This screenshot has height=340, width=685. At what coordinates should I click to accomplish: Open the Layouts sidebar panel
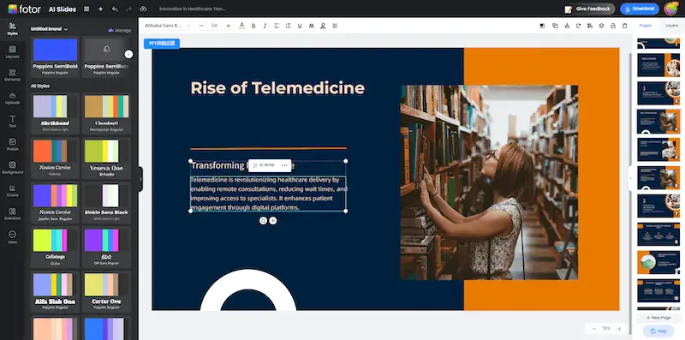point(12,52)
